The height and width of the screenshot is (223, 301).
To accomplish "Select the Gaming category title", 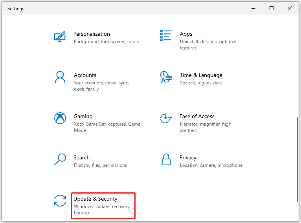I will (x=83, y=116).
